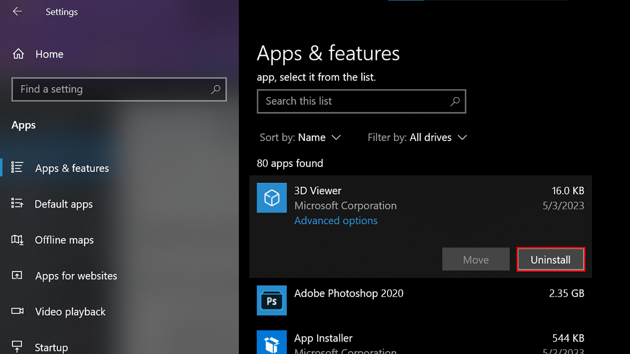Image resolution: width=630 pixels, height=354 pixels.
Task: Click the back arrow in Settings
Action: (17, 12)
